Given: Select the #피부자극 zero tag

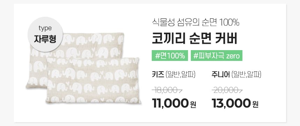Looking at the screenshot, I should (216, 56).
